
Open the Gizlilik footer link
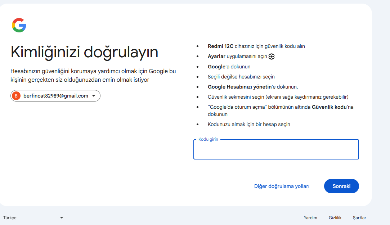pos(335,218)
